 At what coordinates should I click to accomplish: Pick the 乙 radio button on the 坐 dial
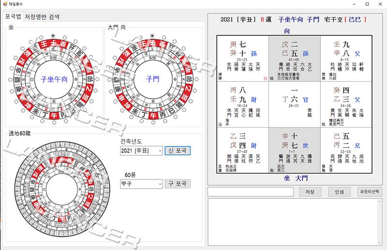click(95, 90)
